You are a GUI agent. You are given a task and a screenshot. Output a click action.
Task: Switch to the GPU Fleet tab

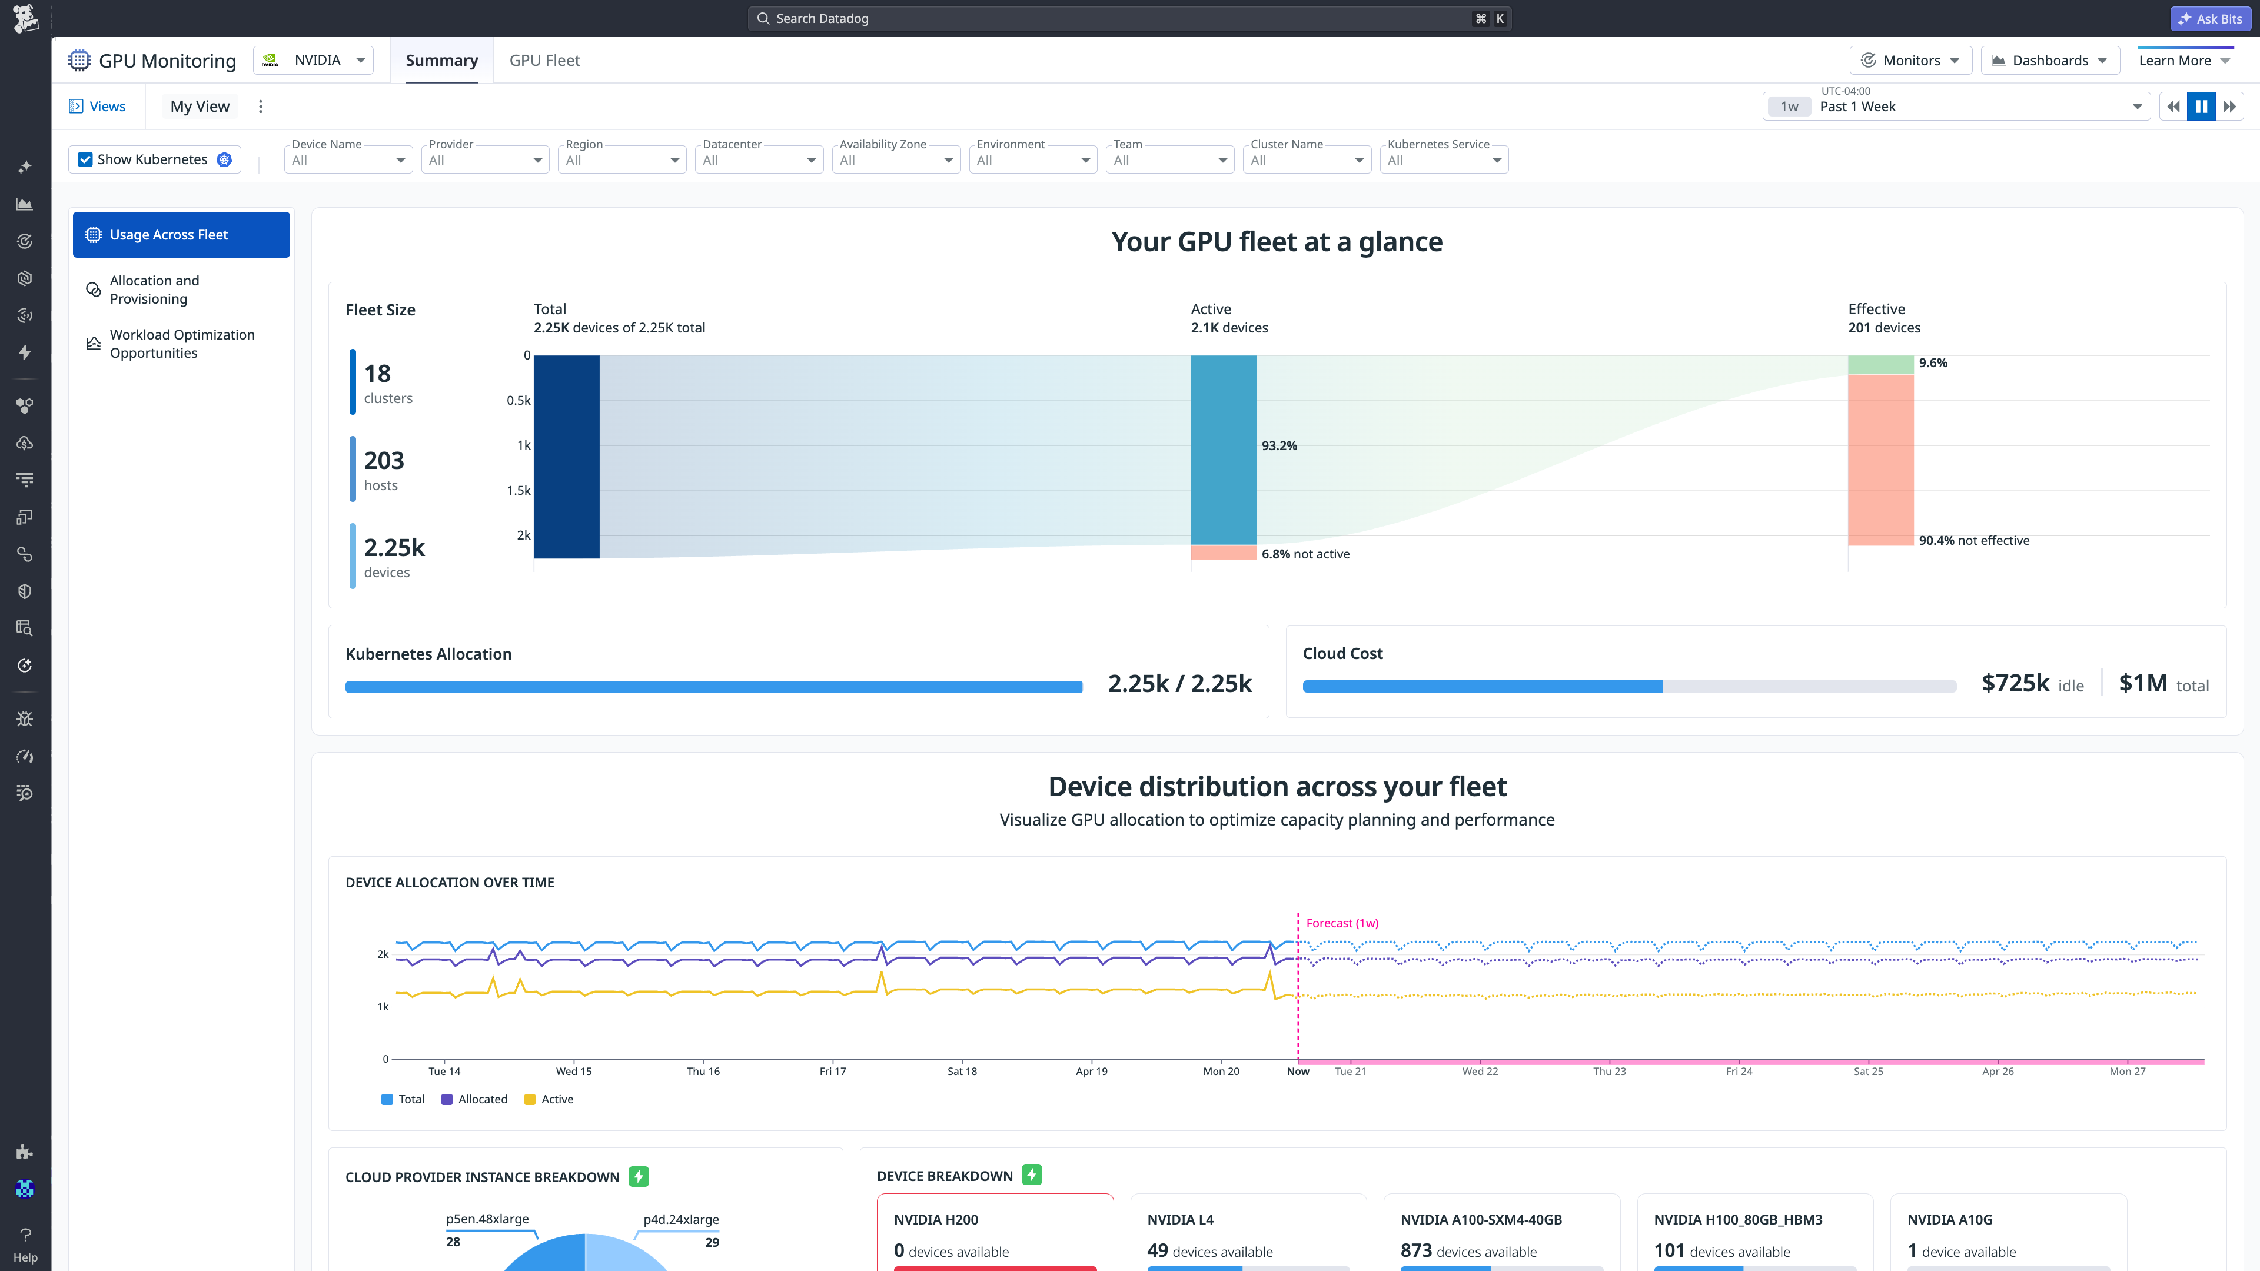point(544,59)
